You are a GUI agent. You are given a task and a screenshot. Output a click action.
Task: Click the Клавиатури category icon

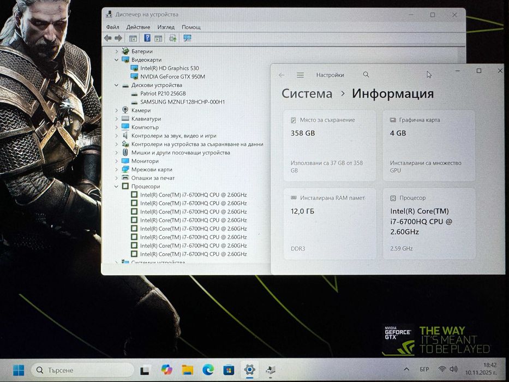coord(125,118)
